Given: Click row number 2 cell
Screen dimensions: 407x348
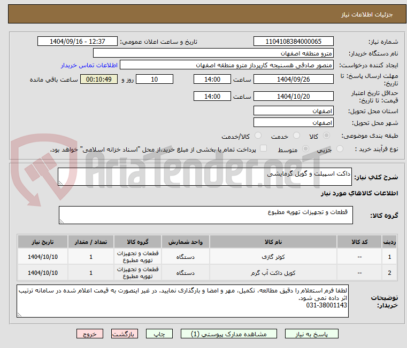Looking at the screenshot, I should [x=389, y=273].
